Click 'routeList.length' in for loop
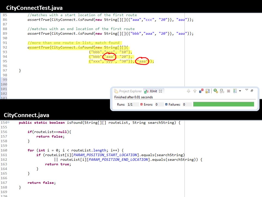This screenshot has width=262, height=197. click(89, 150)
